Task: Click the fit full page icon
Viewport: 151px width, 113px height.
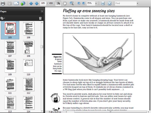Action: (109, 4)
